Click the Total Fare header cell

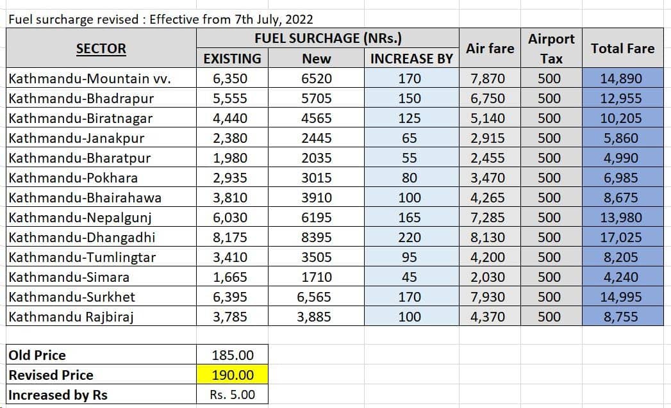pos(623,48)
